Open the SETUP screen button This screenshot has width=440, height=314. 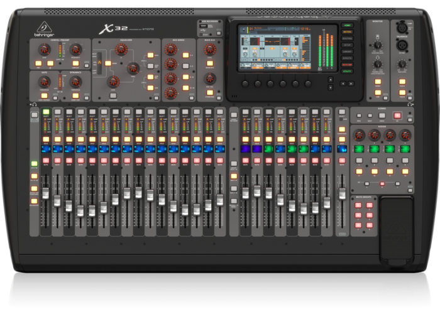point(347,45)
